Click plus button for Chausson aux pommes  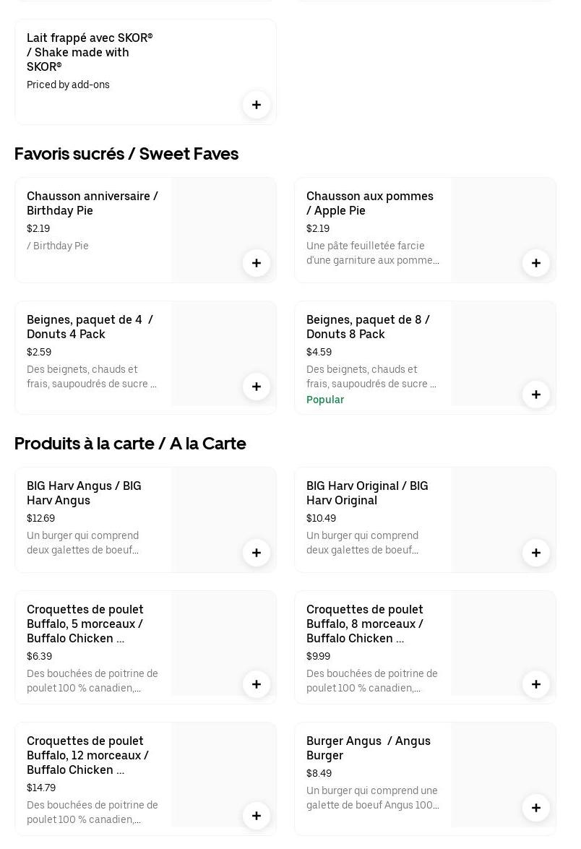tap(536, 263)
